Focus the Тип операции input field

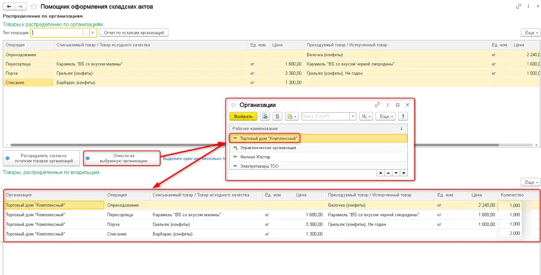[57, 33]
